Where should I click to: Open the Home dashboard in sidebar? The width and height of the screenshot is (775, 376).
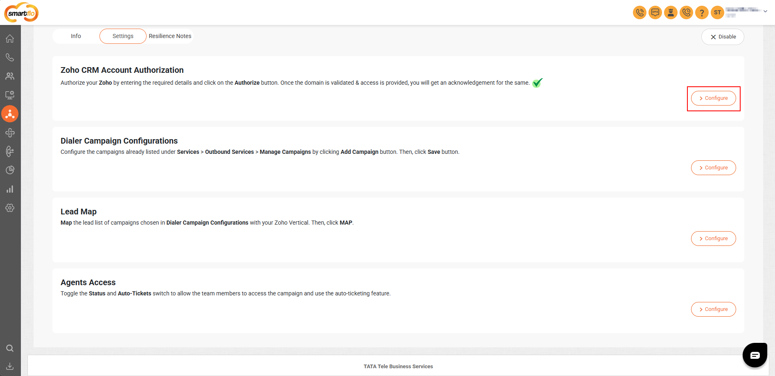pos(10,38)
